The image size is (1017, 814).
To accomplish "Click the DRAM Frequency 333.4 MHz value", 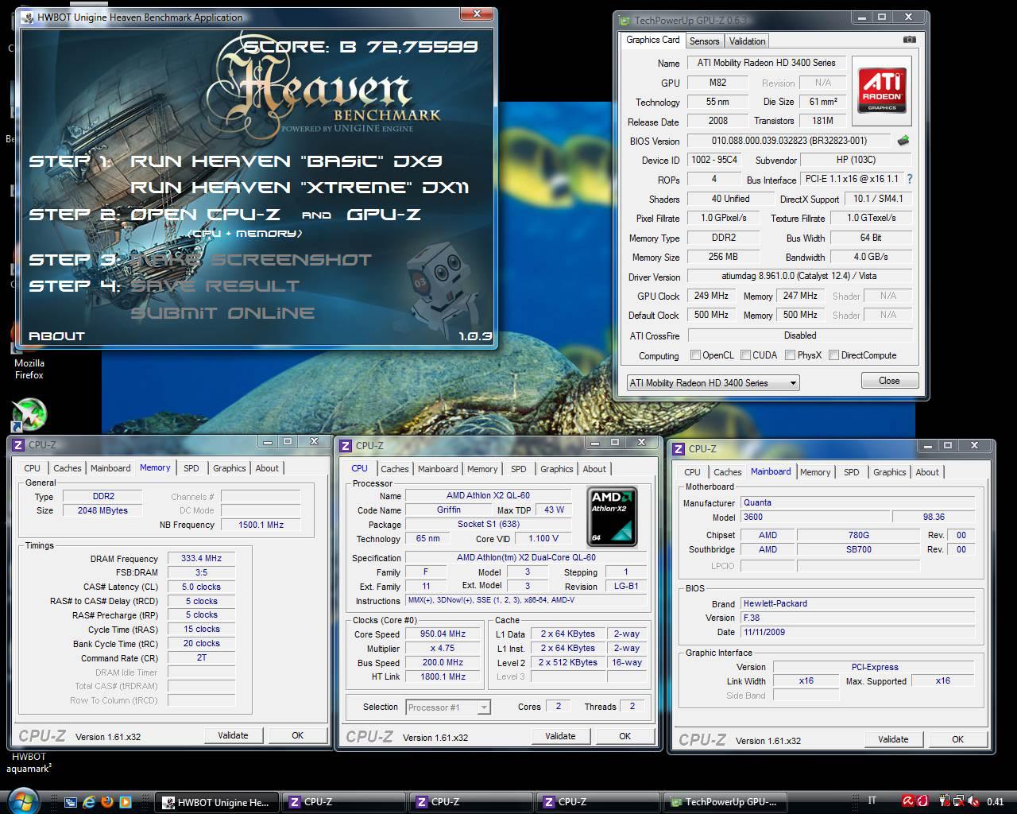I will pyautogui.click(x=201, y=559).
